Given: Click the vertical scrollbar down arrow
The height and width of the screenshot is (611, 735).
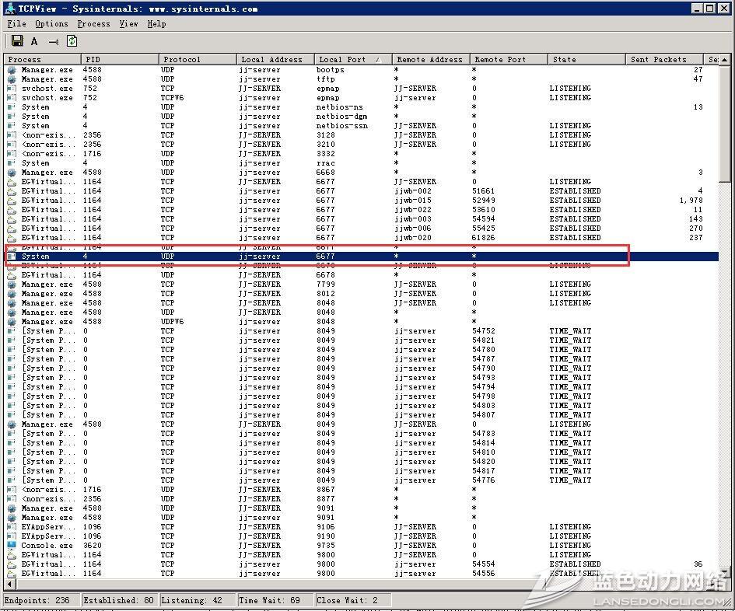Looking at the screenshot, I should [x=726, y=572].
